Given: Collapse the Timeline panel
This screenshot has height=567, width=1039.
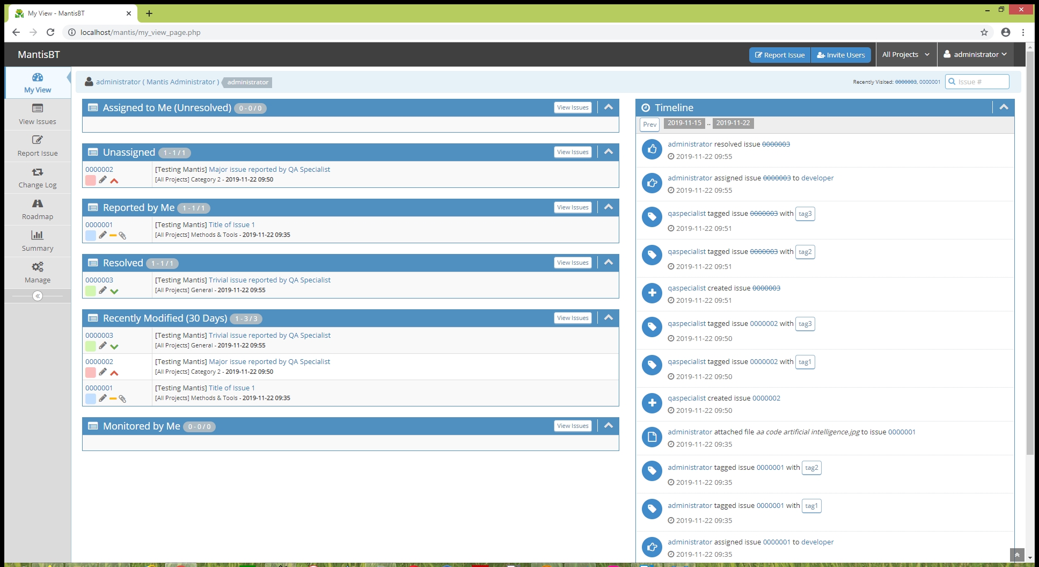Looking at the screenshot, I should [1004, 107].
